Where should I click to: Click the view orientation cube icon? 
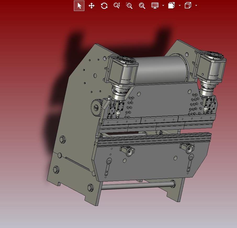188,6
